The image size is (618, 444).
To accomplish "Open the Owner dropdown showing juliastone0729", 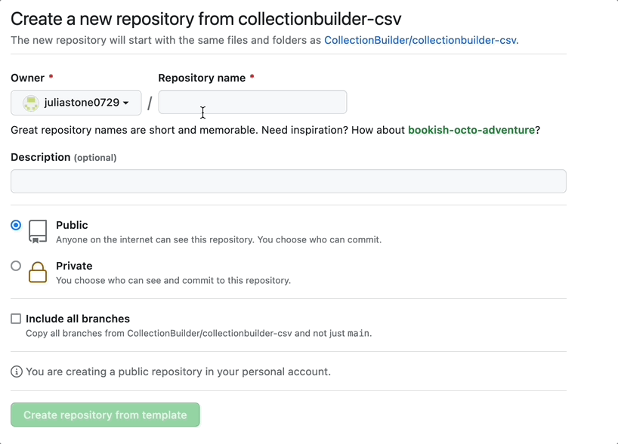I will (x=76, y=103).
